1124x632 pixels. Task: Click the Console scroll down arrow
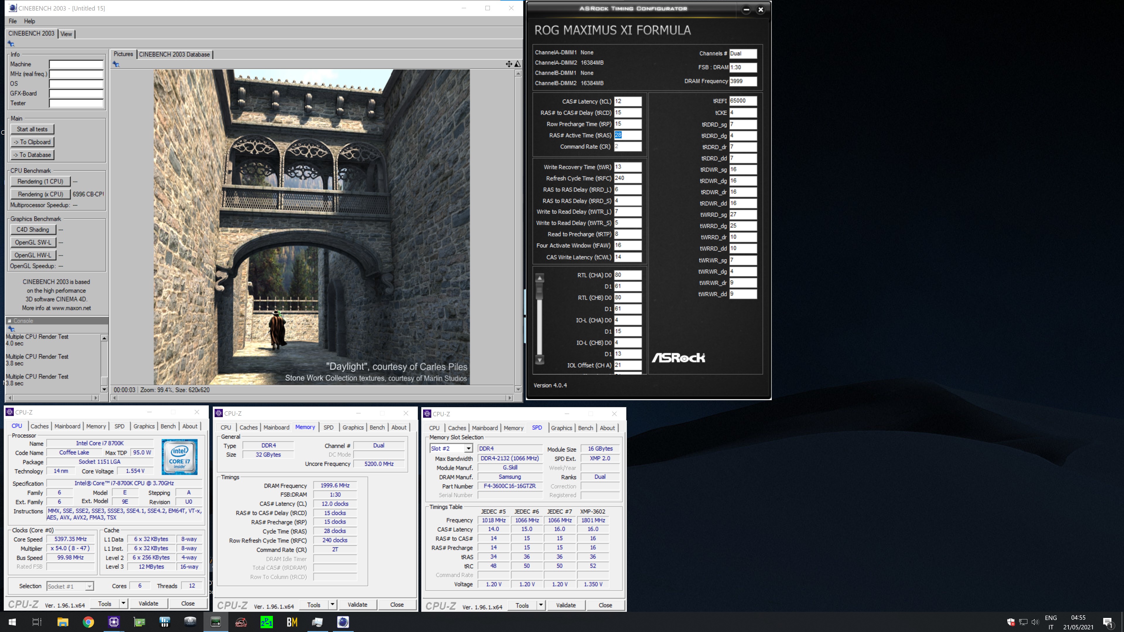click(x=104, y=389)
